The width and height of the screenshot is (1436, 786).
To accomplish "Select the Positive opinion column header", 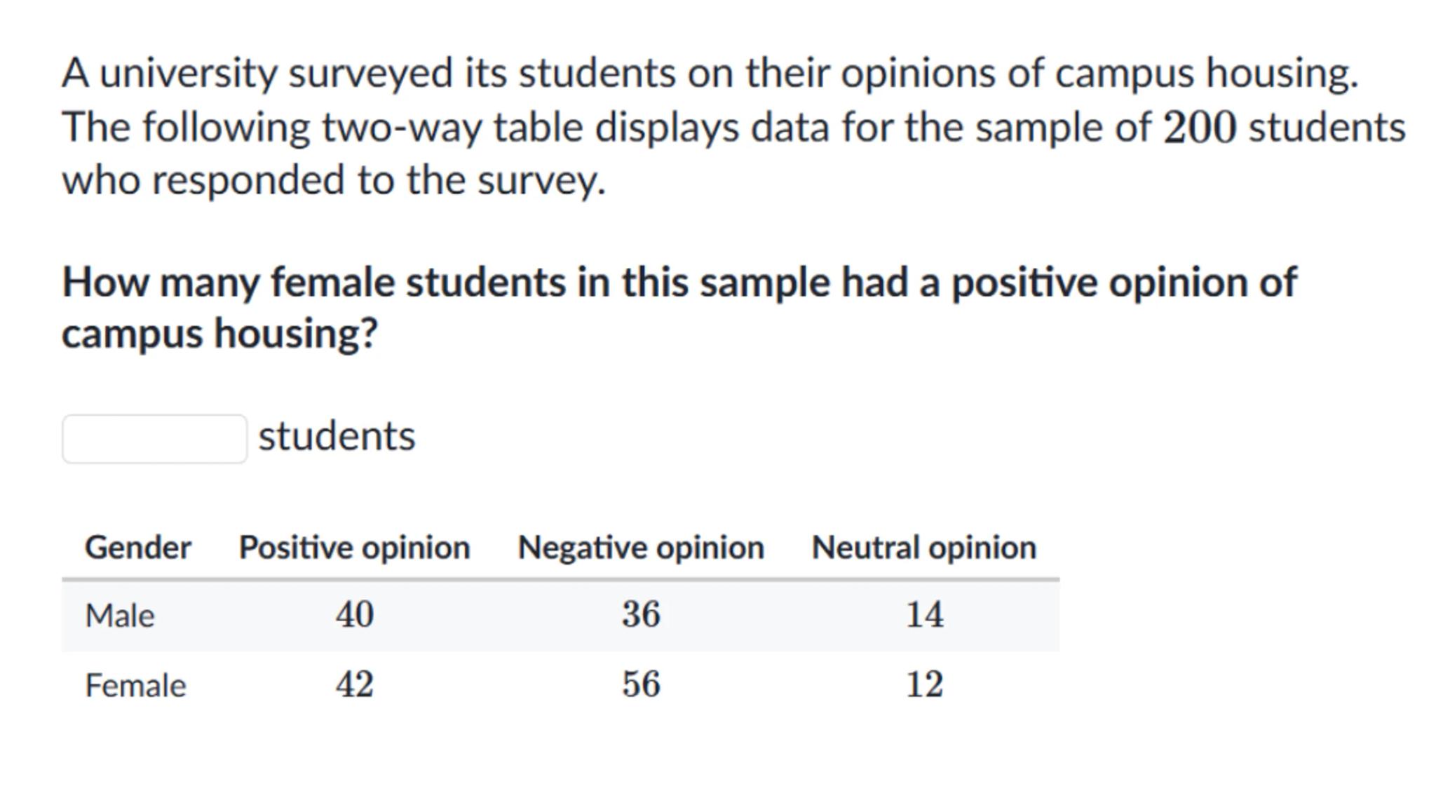I will [x=354, y=548].
